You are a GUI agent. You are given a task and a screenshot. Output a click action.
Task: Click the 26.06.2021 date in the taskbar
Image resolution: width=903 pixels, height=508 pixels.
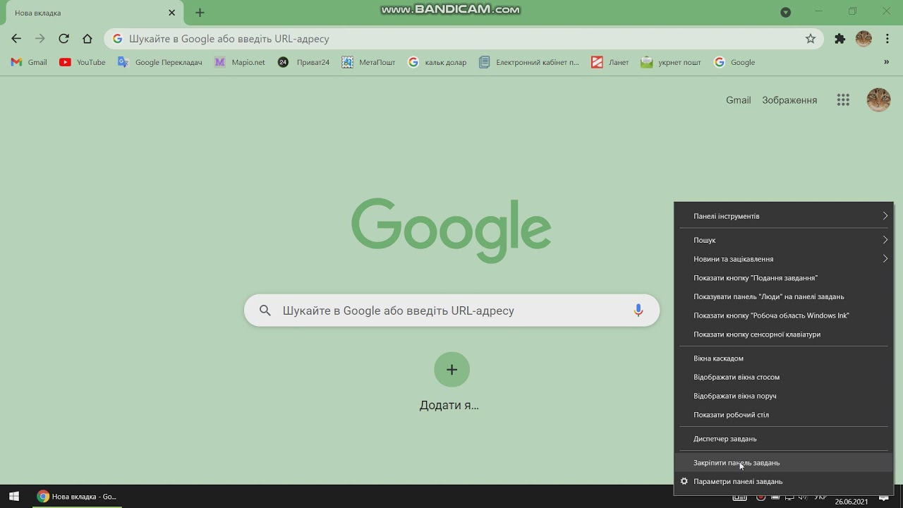(x=852, y=502)
